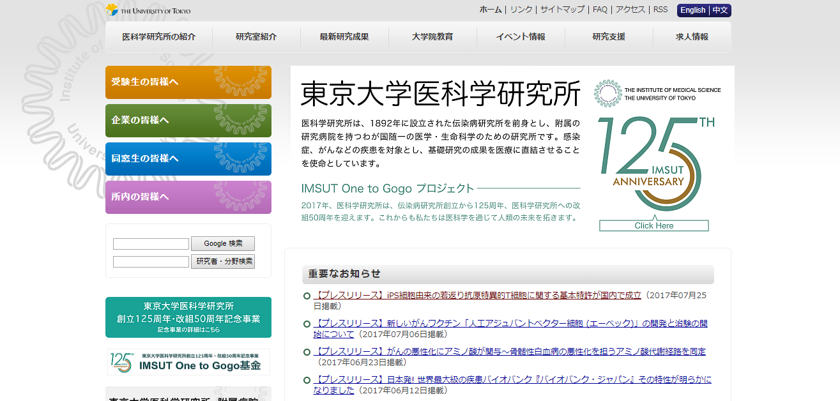Focus the Google search text field

click(151, 244)
